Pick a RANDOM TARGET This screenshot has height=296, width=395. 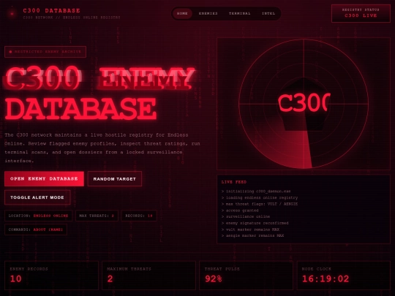click(x=115, y=179)
